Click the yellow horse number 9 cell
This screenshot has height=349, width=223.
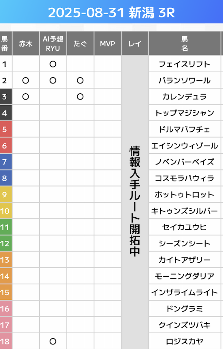point(5,195)
